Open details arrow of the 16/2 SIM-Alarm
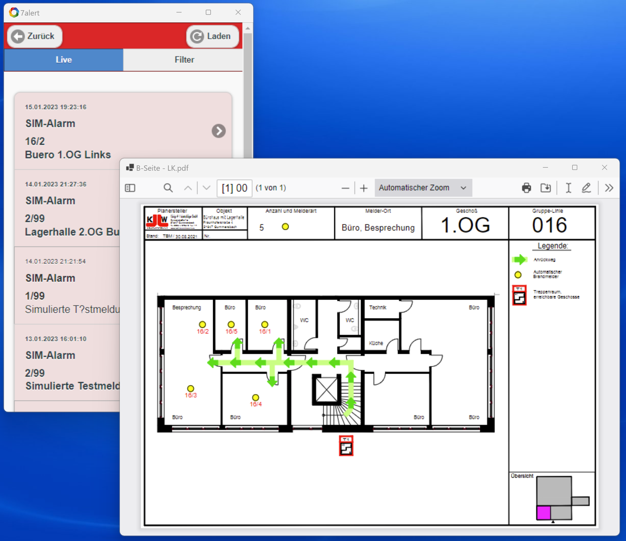Viewport: 626px width, 541px height. pos(219,131)
